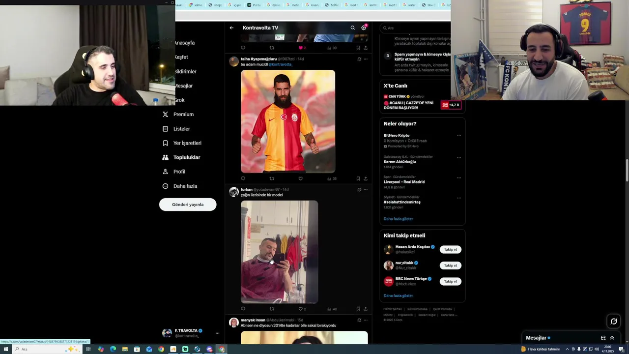Open Yer İşaretleri in the sidebar
629x354 pixels.
click(x=182, y=143)
